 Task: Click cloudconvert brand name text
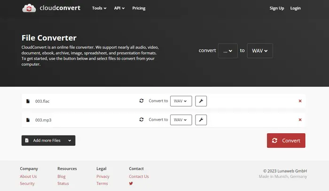tap(60, 8)
